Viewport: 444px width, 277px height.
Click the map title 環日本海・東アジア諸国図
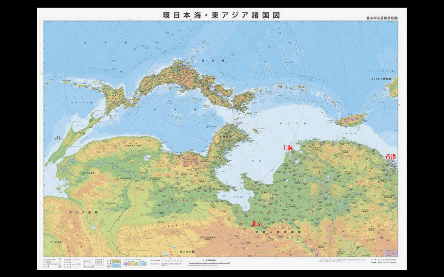(221, 15)
